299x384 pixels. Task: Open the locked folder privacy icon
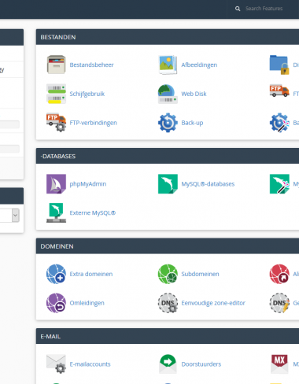279,65
